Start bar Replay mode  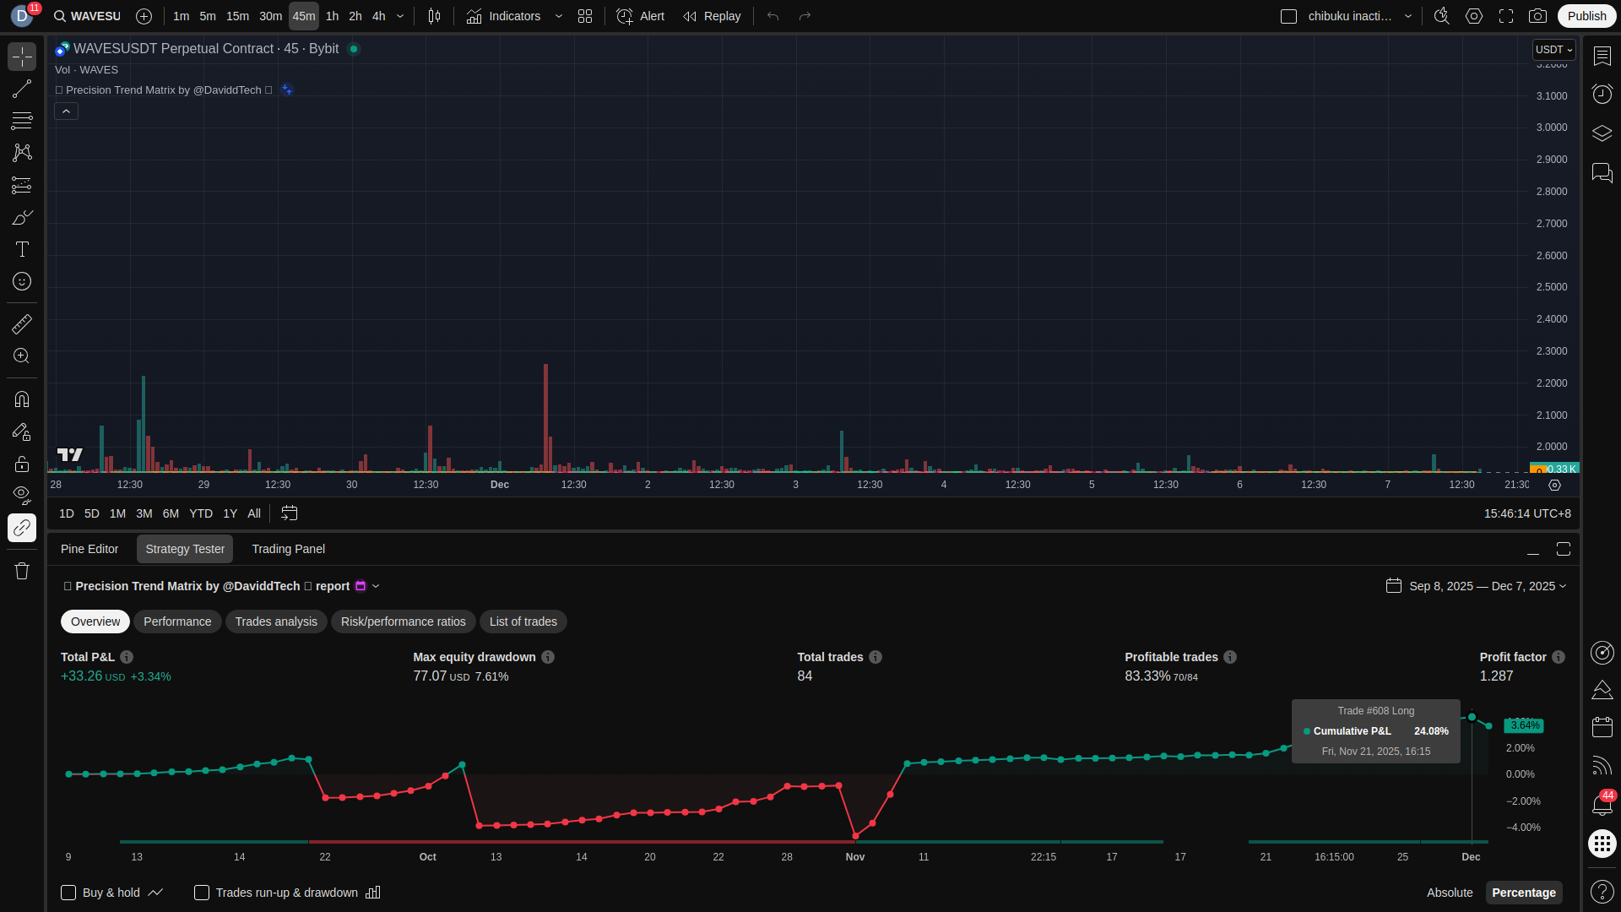click(712, 16)
